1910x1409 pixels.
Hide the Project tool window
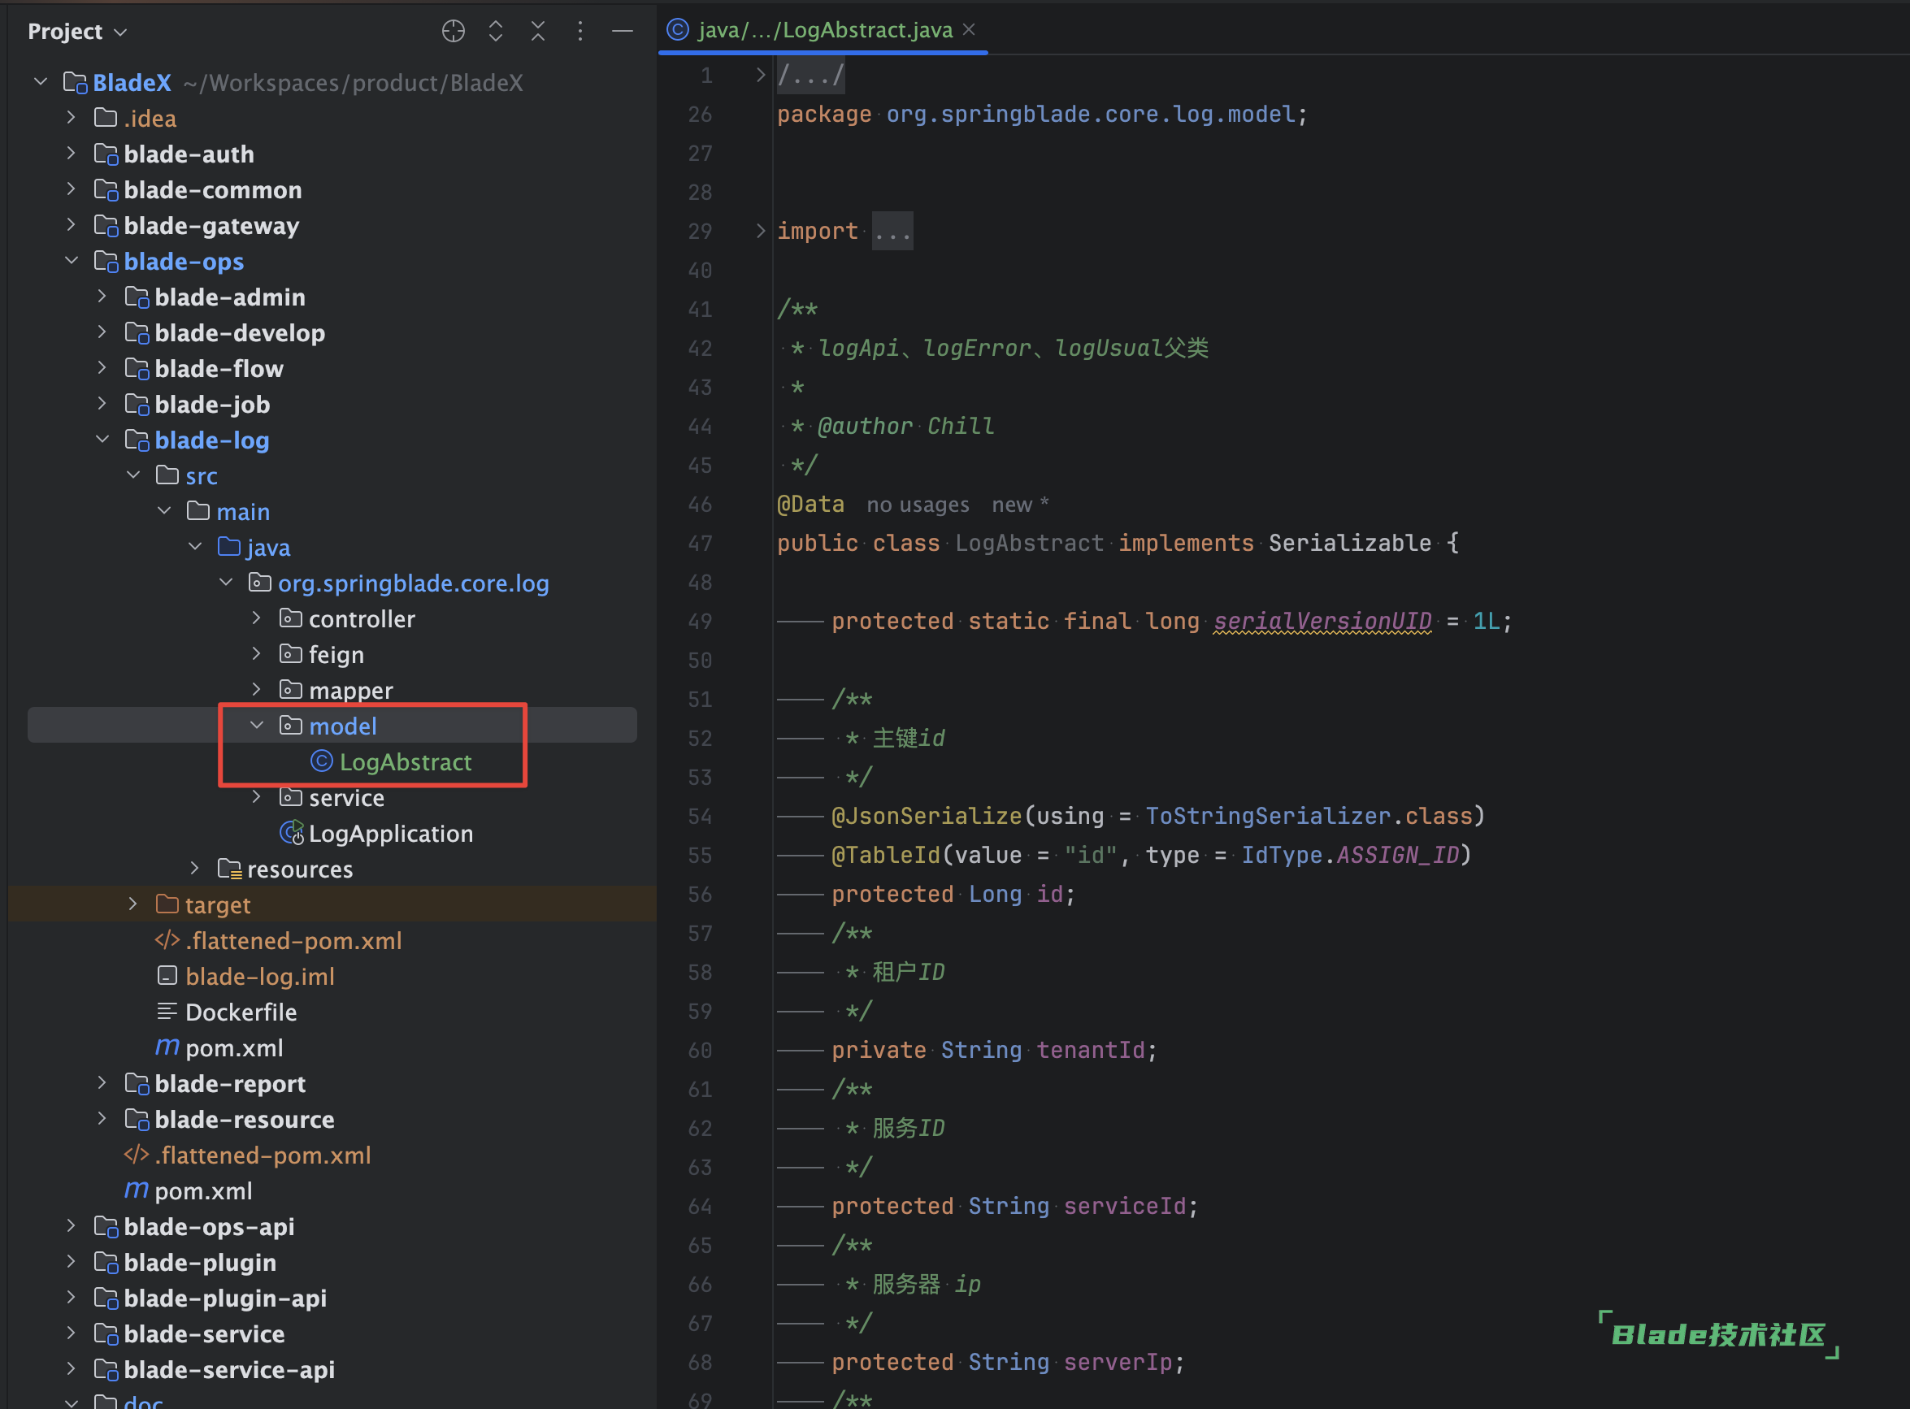pyautogui.click(x=623, y=32)
